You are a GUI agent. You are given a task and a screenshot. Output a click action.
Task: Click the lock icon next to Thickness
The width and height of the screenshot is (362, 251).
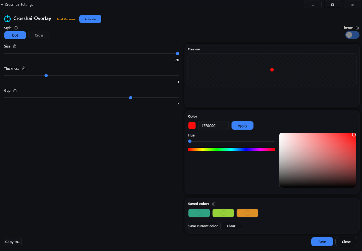point(23,68)
